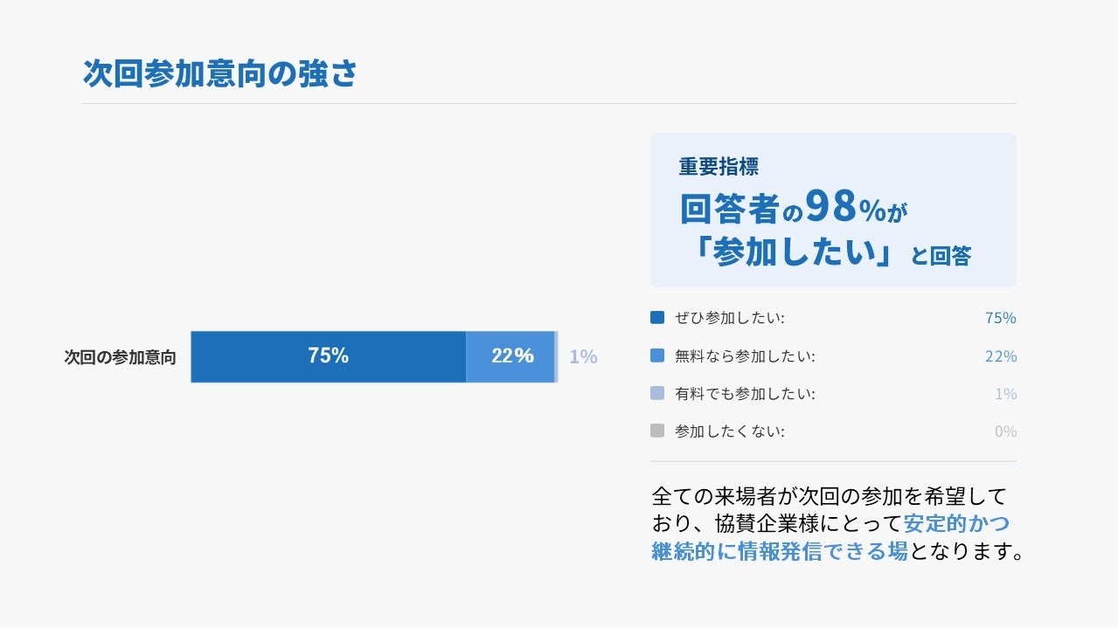Click the 0% value in the legend
This screenshot has height=628, width=1118.
[1005, 431]
